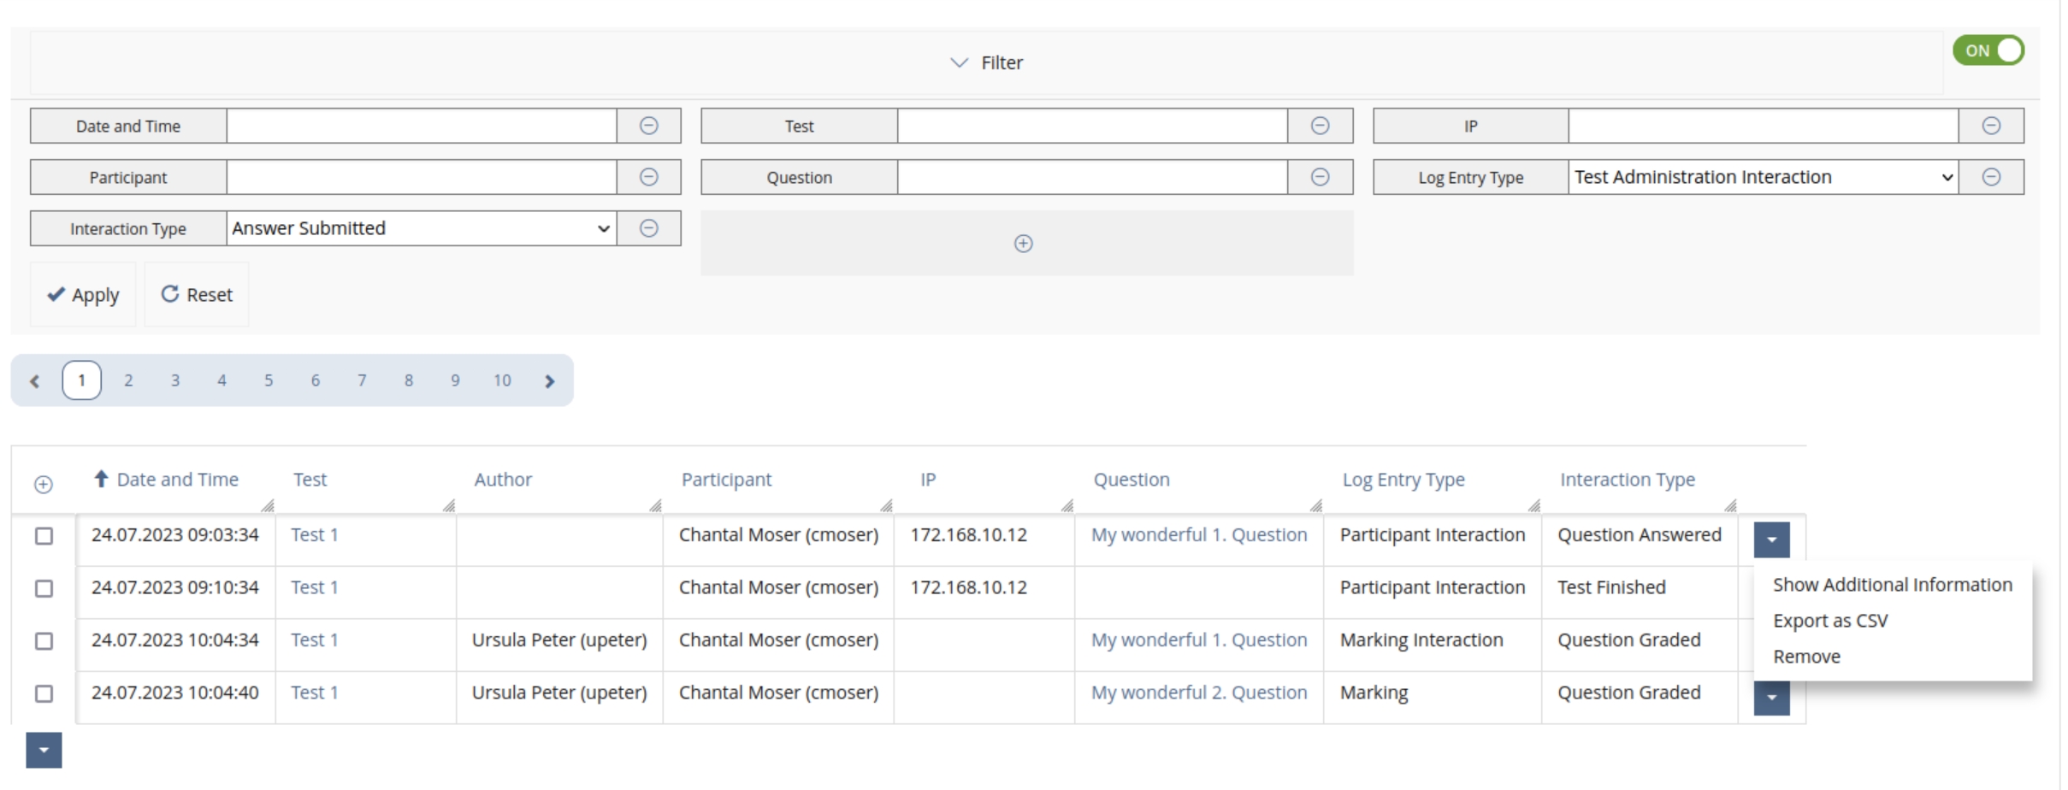Check the checkbox of the first log row
2068x790 pixels.
44,536
